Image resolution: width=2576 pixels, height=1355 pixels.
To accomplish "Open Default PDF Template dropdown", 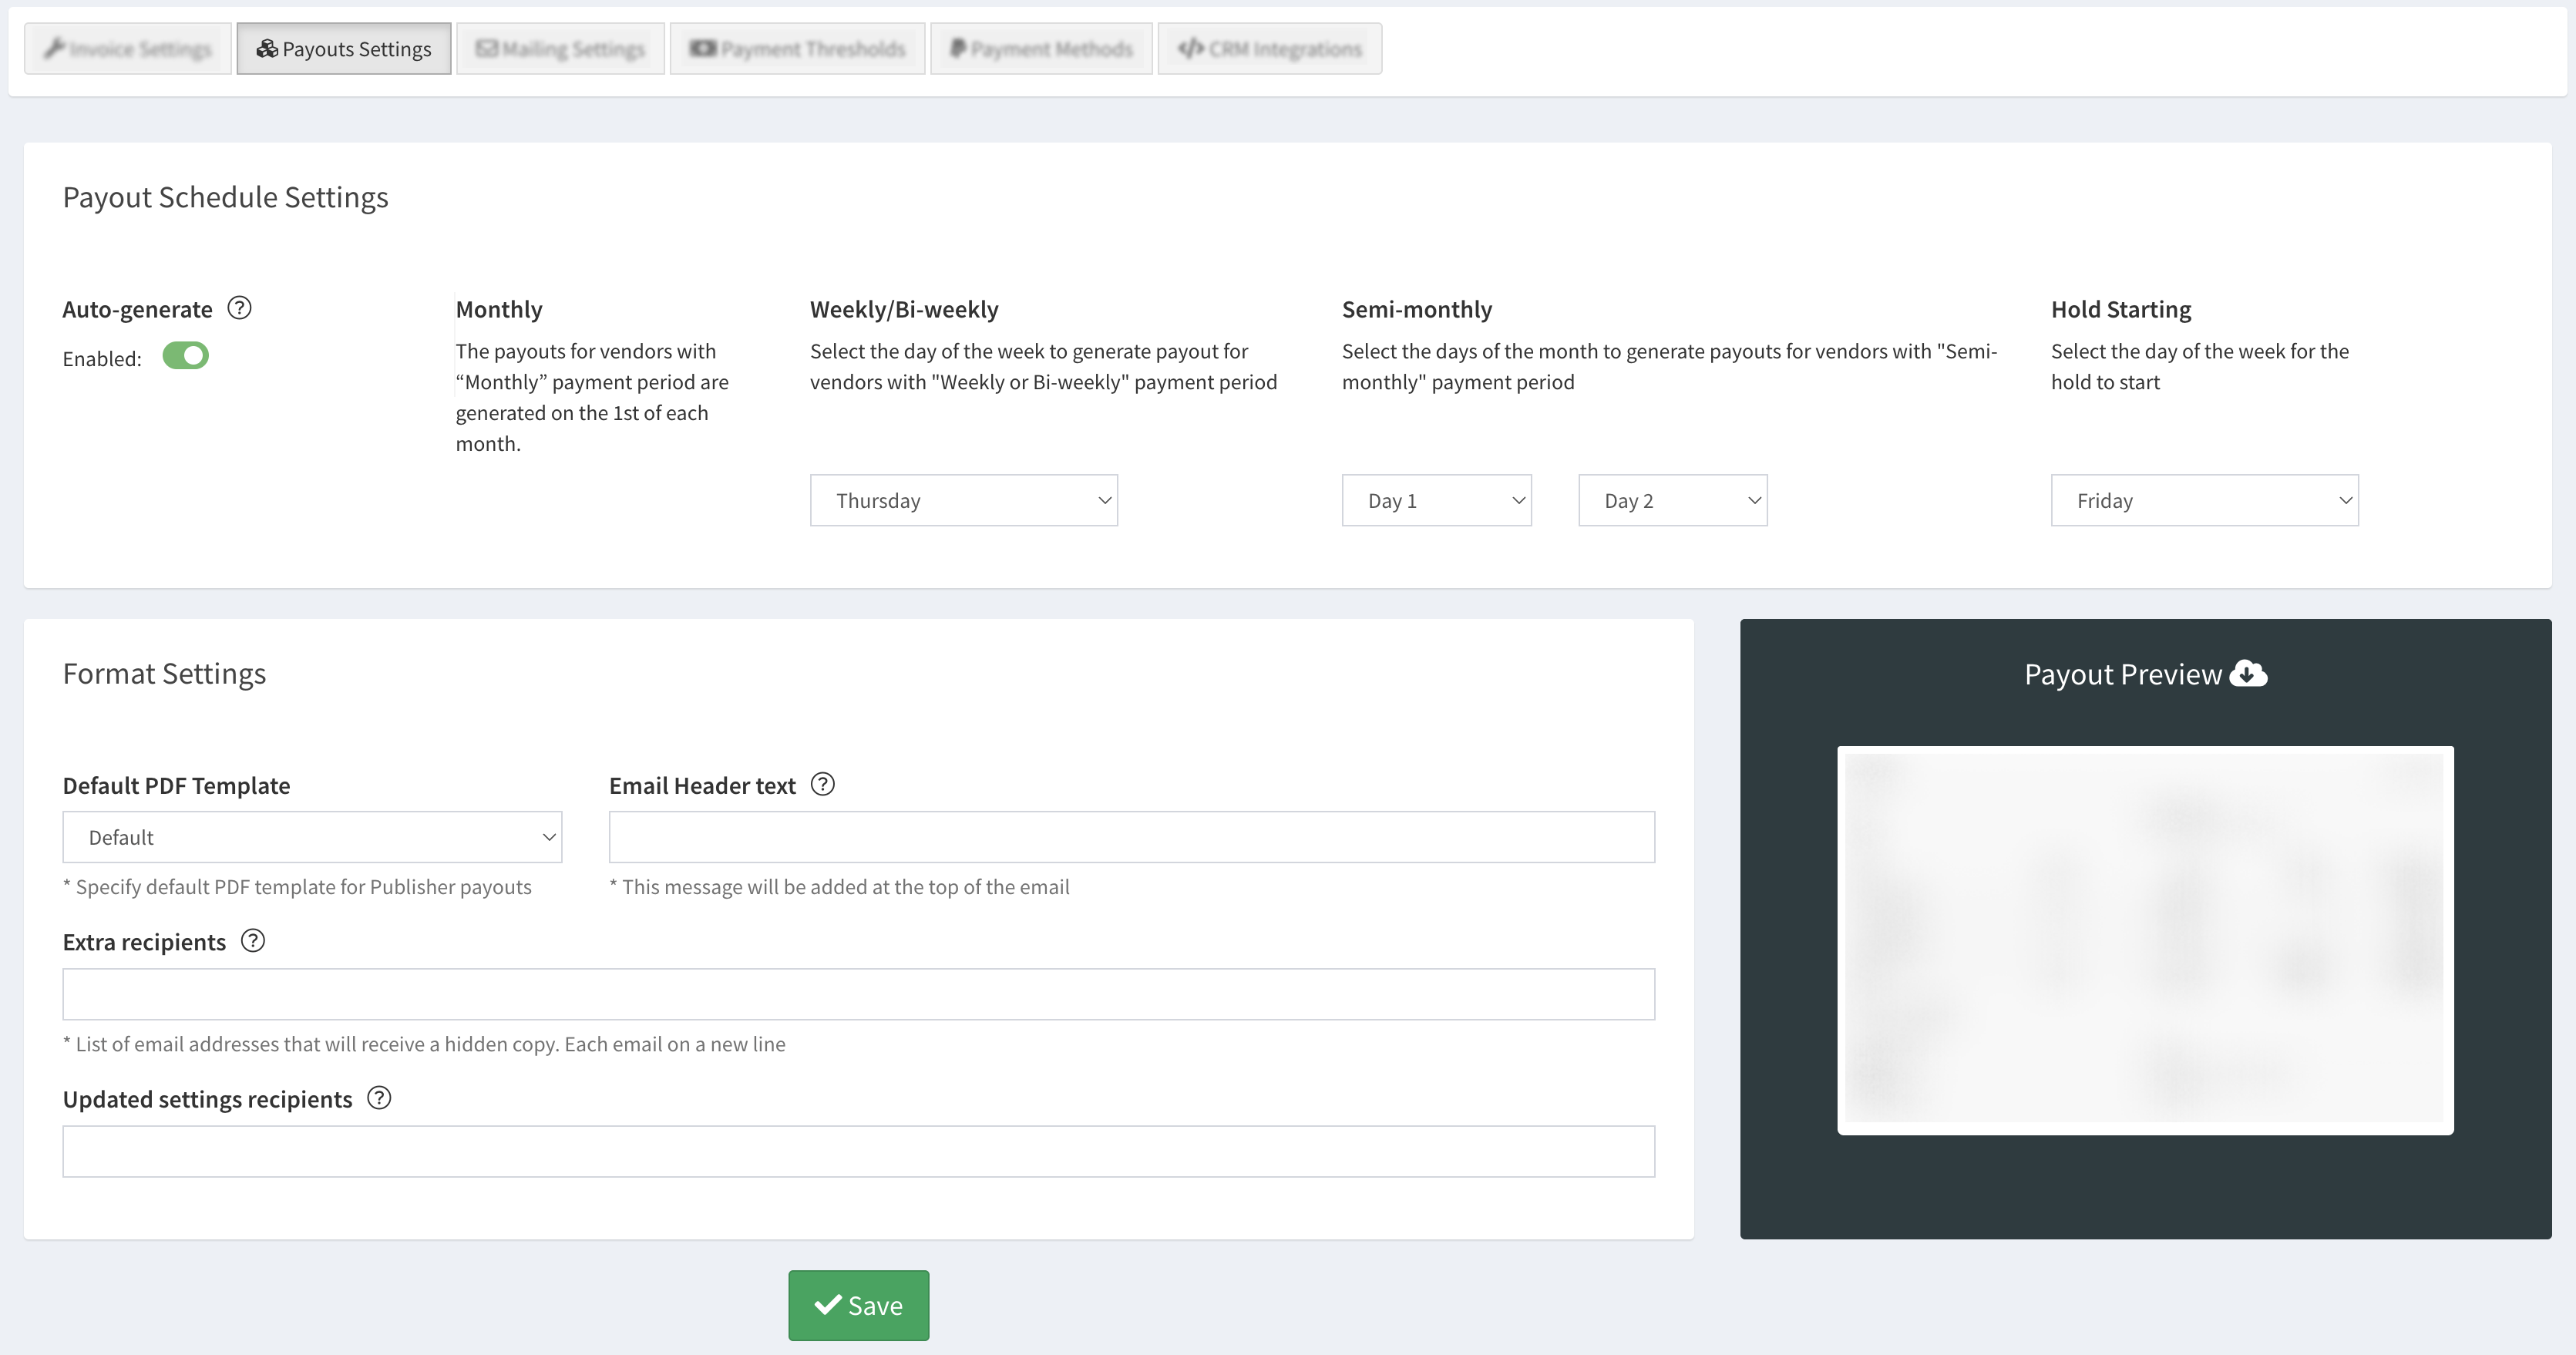I will click(x=312, y=837).
